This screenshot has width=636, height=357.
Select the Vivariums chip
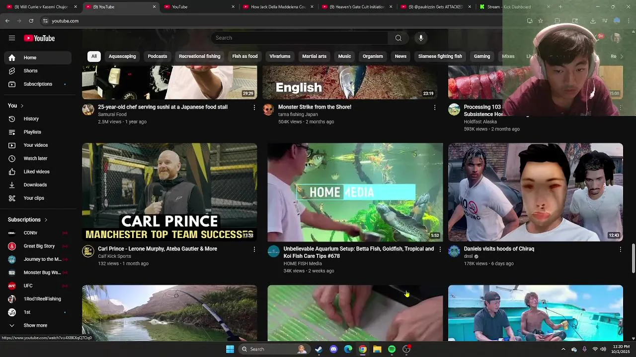pos(280,57)
